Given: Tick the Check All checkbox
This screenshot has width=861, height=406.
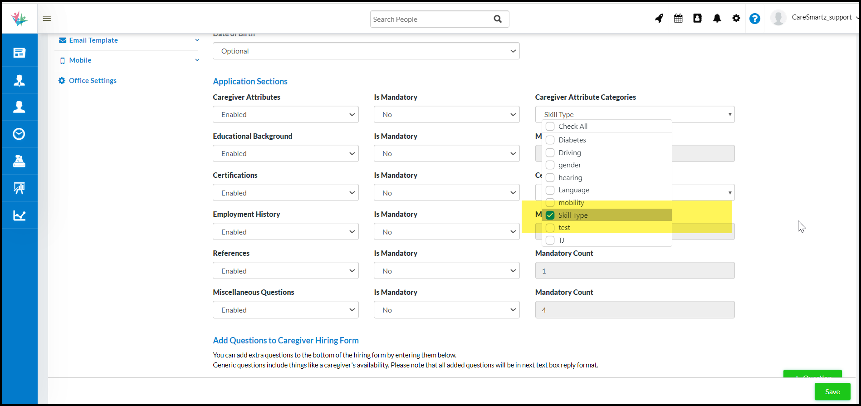Looking at the screenshot, I should [x=550, y=126].
